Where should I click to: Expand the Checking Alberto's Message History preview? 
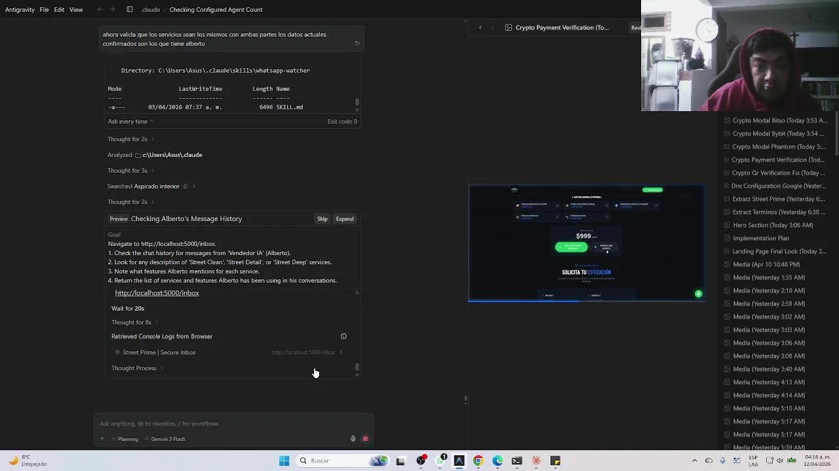click(x=344, y=219)
